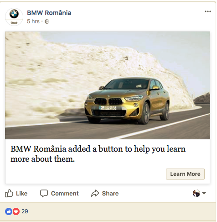Viewport: 217px width, 222px height.
Task: Click the red heart reaction badge
Action: (16, 211)
